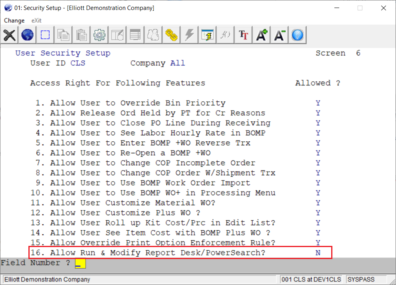Click the Company value All
The height and width of the screenshot is (285, 396).
pyautogui.click(x=178, y=63)
